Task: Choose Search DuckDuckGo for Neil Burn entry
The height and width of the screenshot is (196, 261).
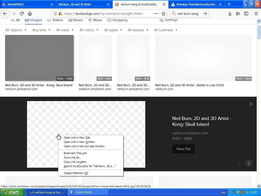Action: pos(91,166)
